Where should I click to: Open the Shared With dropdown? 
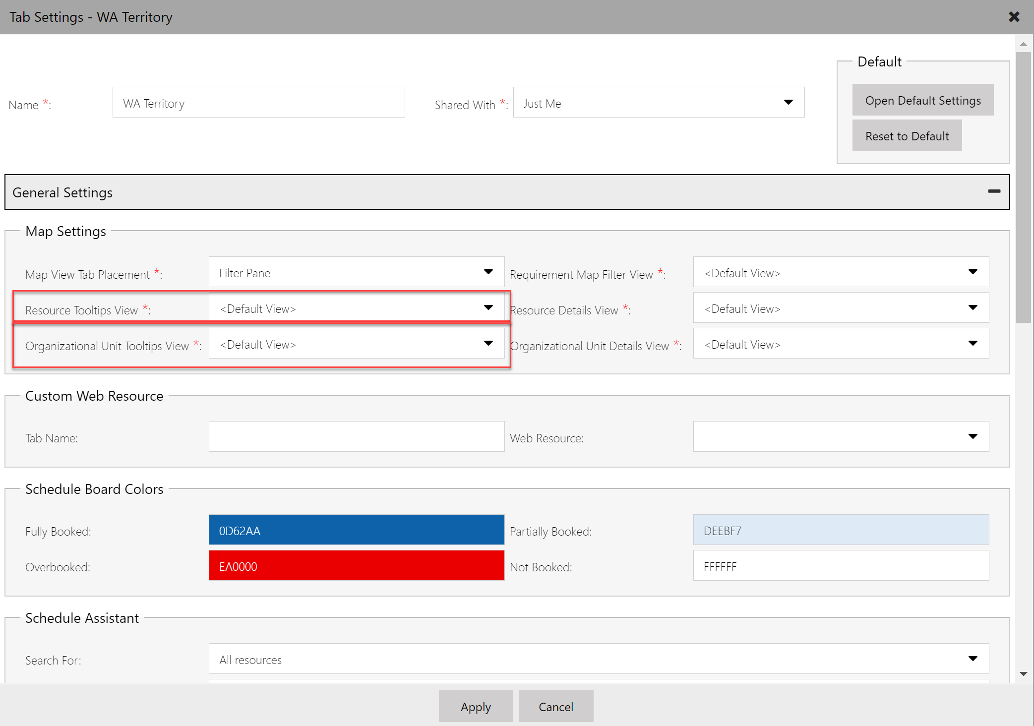pyautogui.click(x=789, y=102)
